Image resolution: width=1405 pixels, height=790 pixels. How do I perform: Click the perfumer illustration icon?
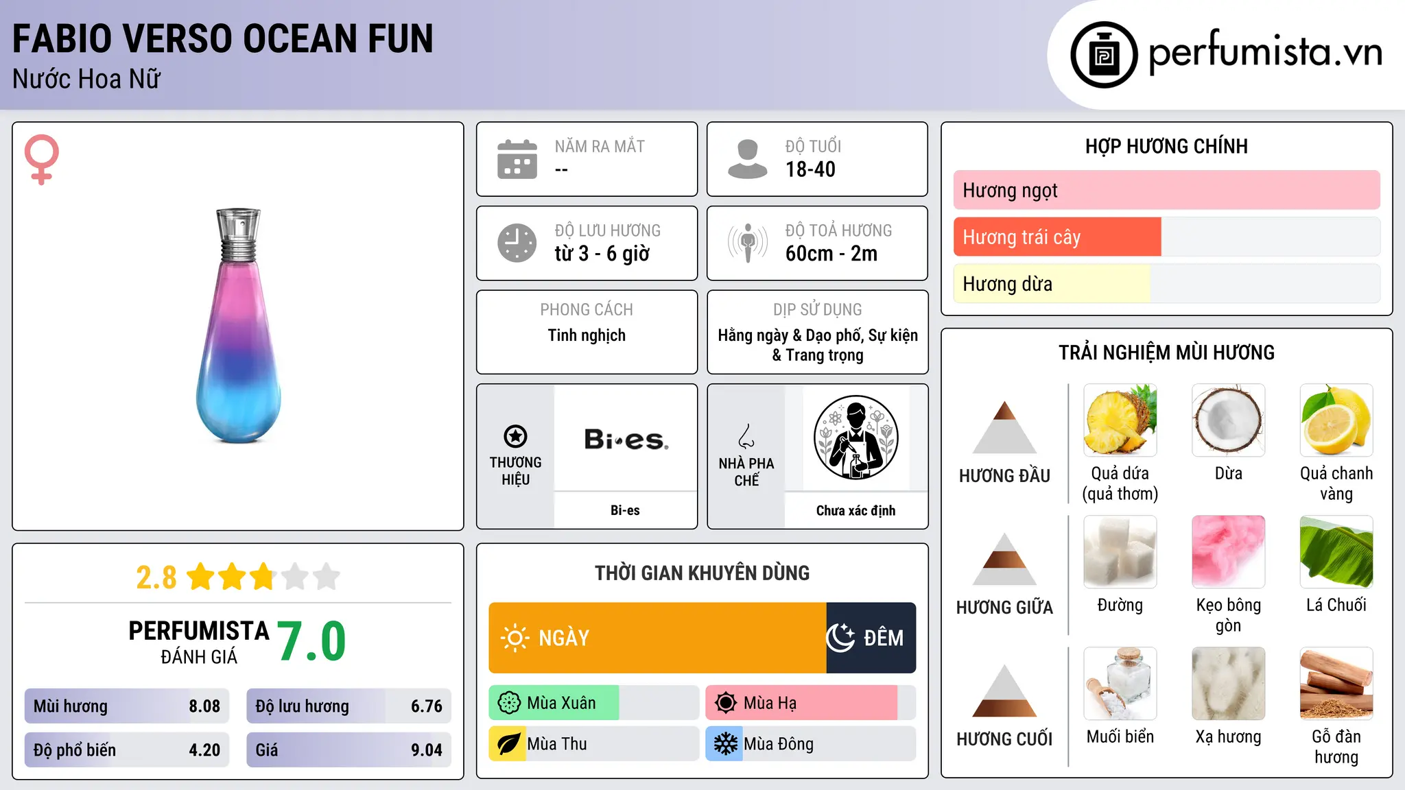coord(855,438)
